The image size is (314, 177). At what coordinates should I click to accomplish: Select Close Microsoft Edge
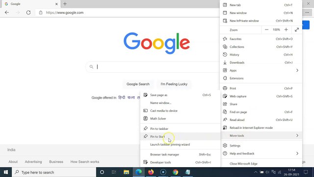(261, 164)
